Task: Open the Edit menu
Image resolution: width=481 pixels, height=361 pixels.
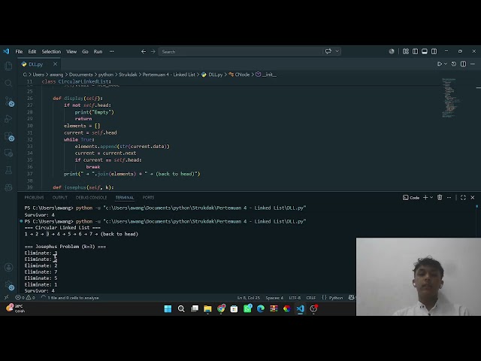Action: (32, 52)
